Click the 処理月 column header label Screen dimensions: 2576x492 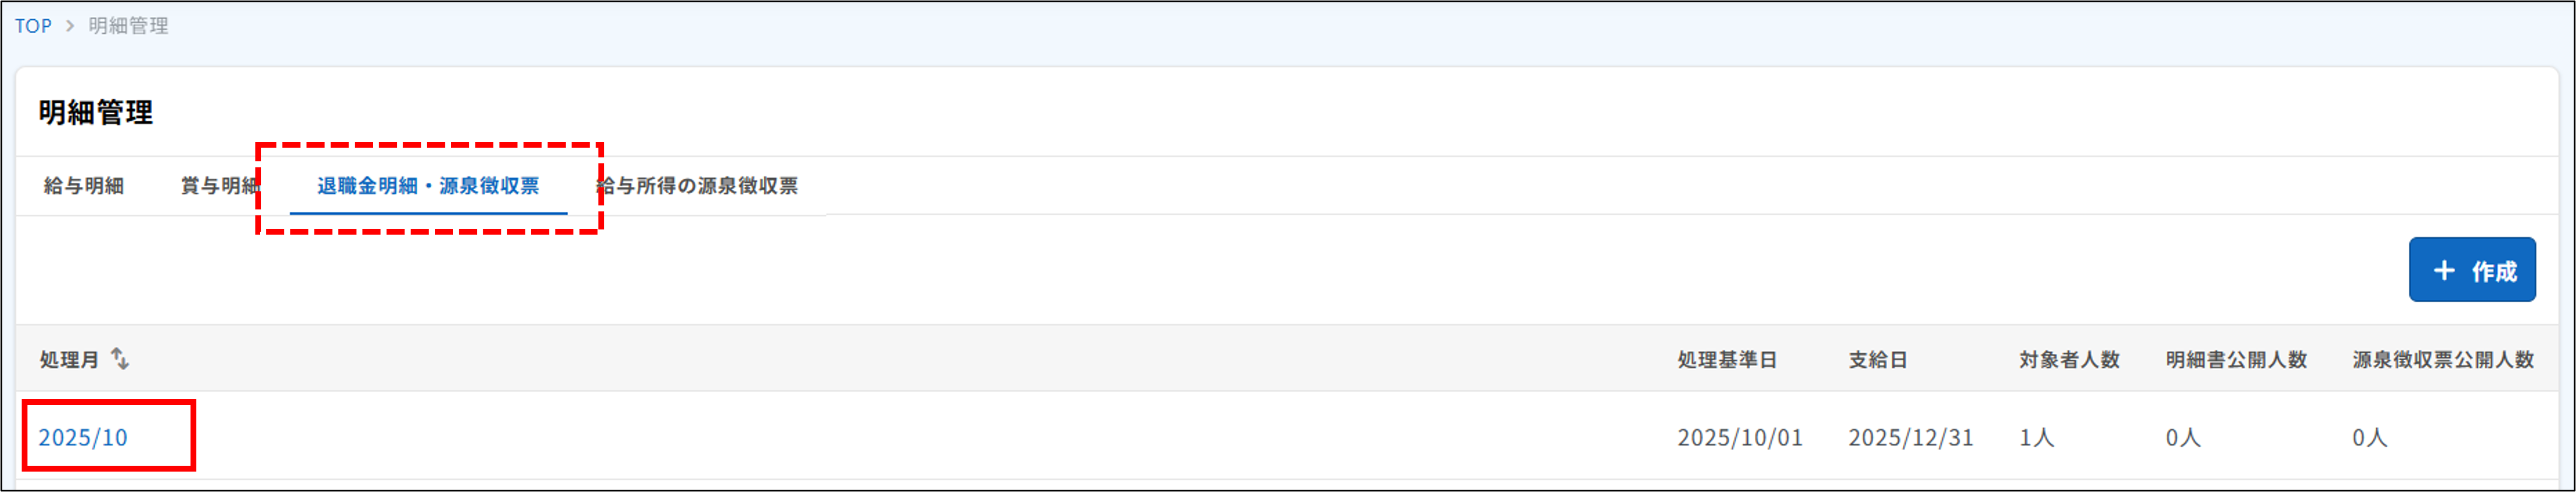pyautogui.click(x=69, y=360)
